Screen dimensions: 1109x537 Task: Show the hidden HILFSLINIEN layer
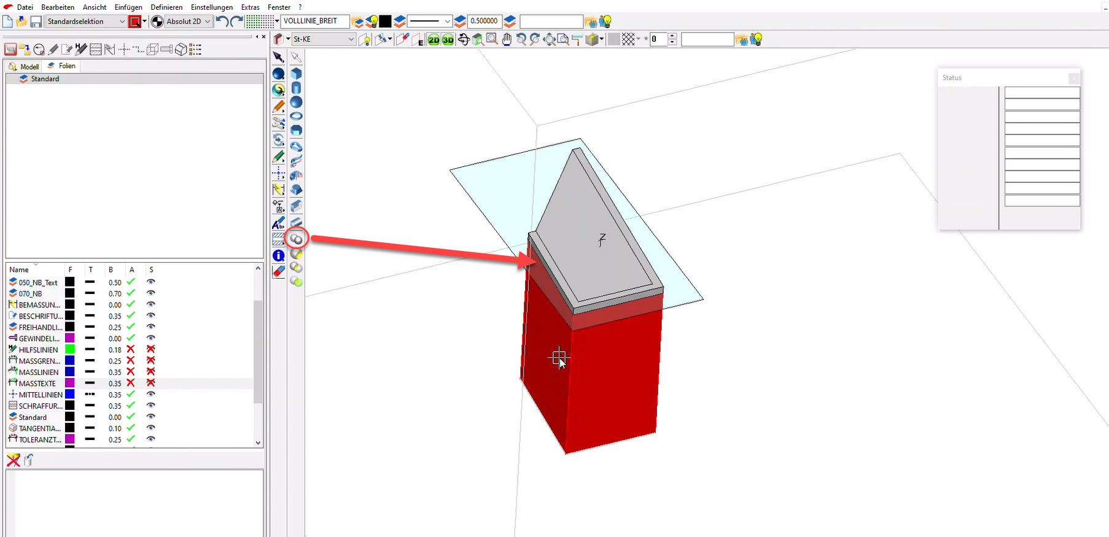tap(150, 349)
